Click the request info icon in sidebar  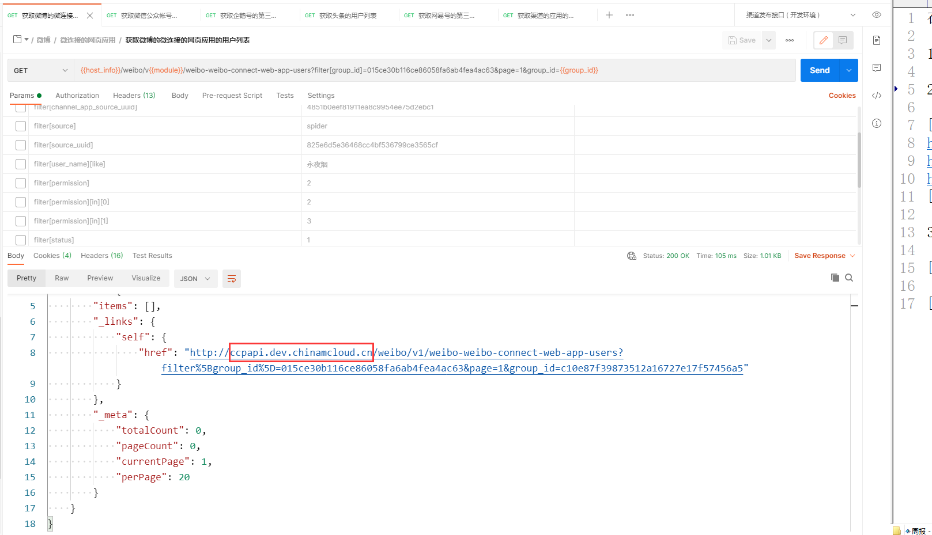[x=876, y=123]
